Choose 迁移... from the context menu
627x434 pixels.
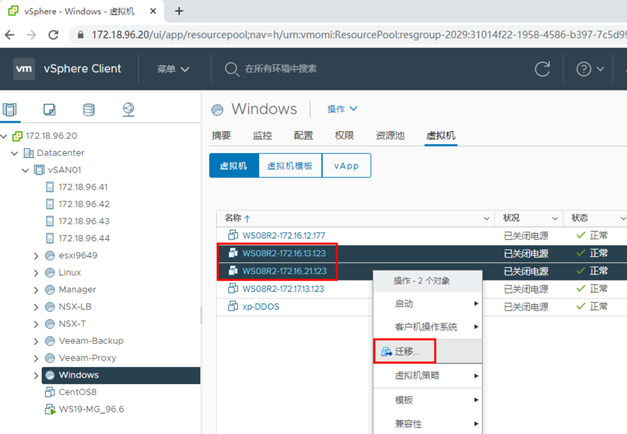(x=428, y=351)
